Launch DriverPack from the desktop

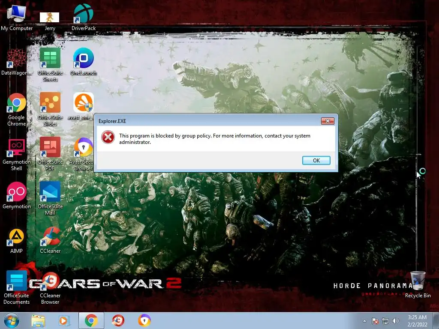[84, 18]
